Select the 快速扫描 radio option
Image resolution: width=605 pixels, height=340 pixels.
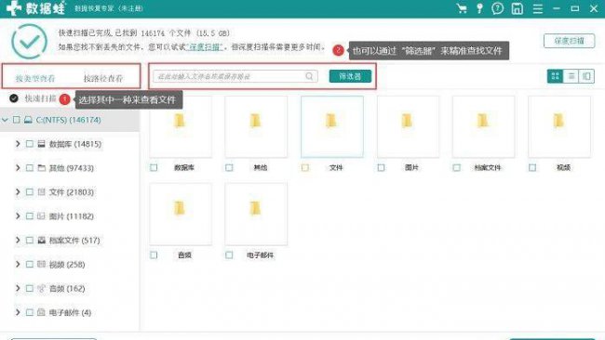pos(14,98)
